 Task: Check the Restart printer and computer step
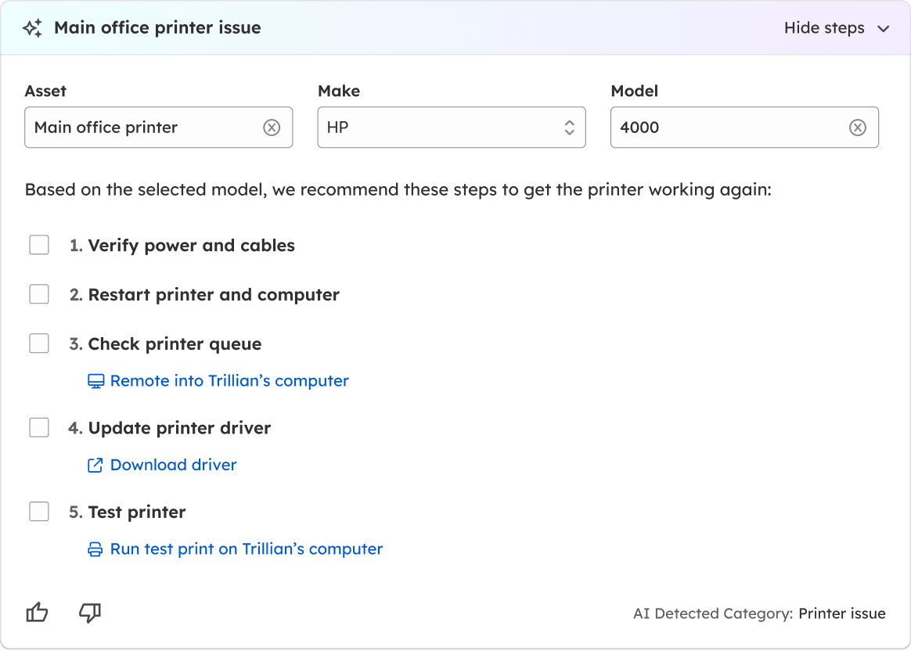point(39,294)
